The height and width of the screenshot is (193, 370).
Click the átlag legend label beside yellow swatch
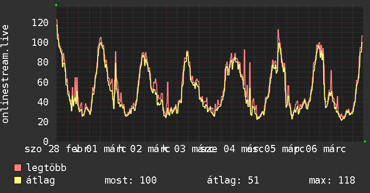click(40, 180)
